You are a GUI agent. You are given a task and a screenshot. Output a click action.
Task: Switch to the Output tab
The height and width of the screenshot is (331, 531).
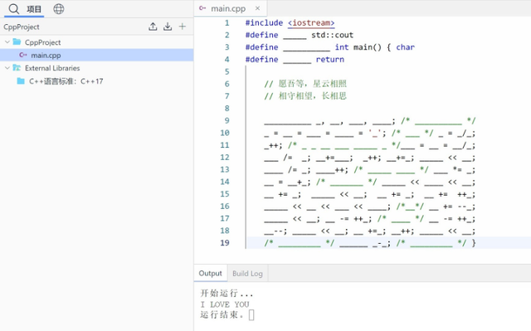210,273
